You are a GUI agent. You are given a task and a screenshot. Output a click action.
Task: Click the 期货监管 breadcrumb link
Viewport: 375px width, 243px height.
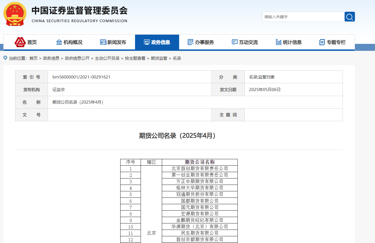[159, 58]
